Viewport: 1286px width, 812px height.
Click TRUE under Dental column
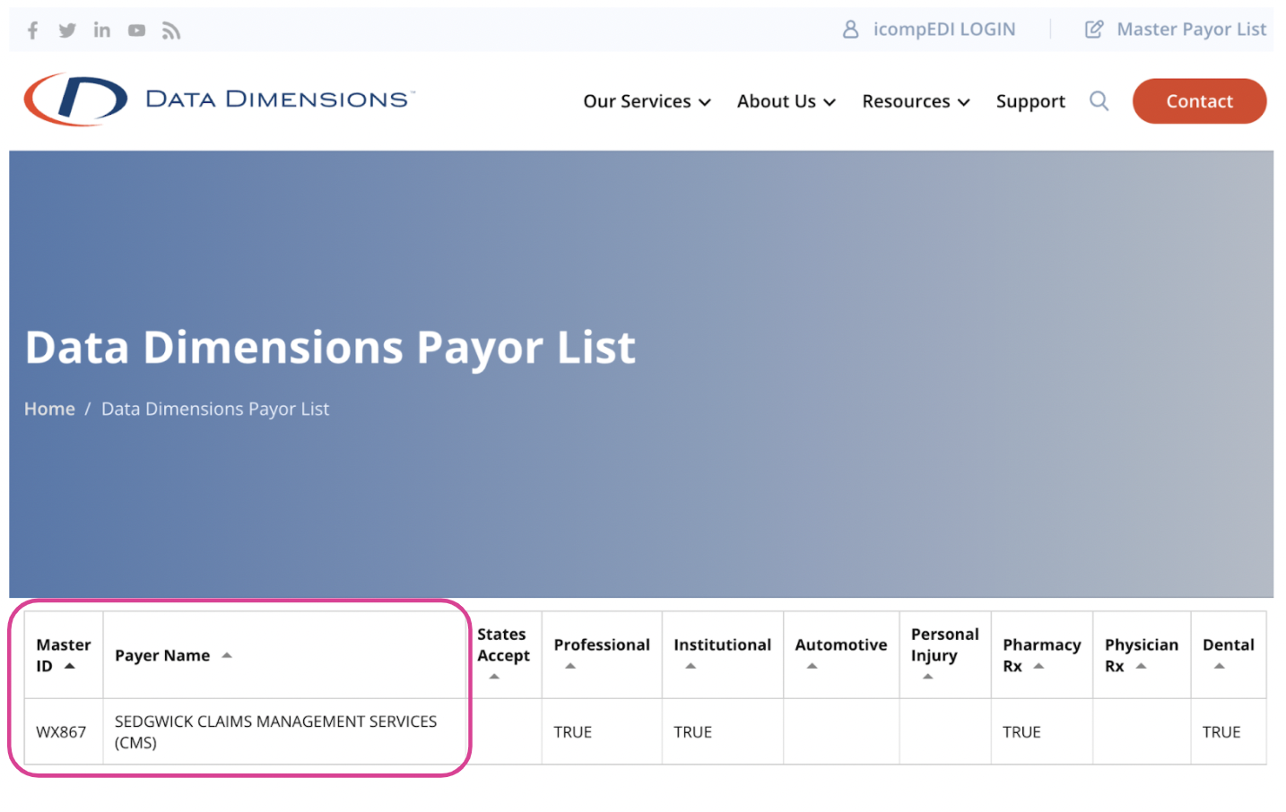click(x=1221, y=732)
